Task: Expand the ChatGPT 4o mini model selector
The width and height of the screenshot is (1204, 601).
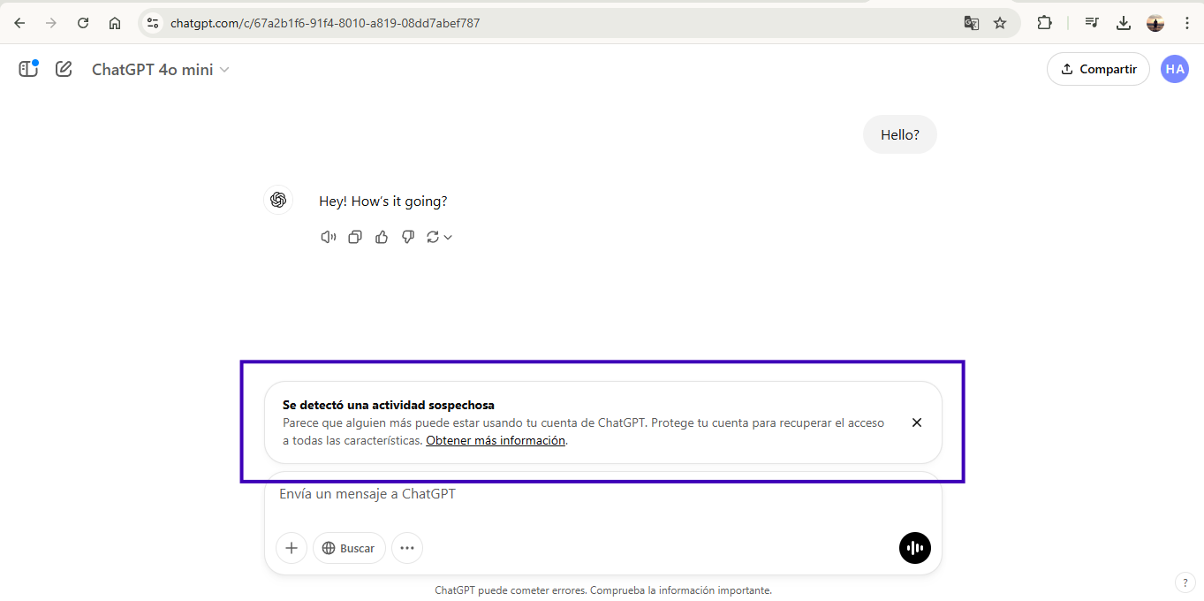Action: (161, 69)
